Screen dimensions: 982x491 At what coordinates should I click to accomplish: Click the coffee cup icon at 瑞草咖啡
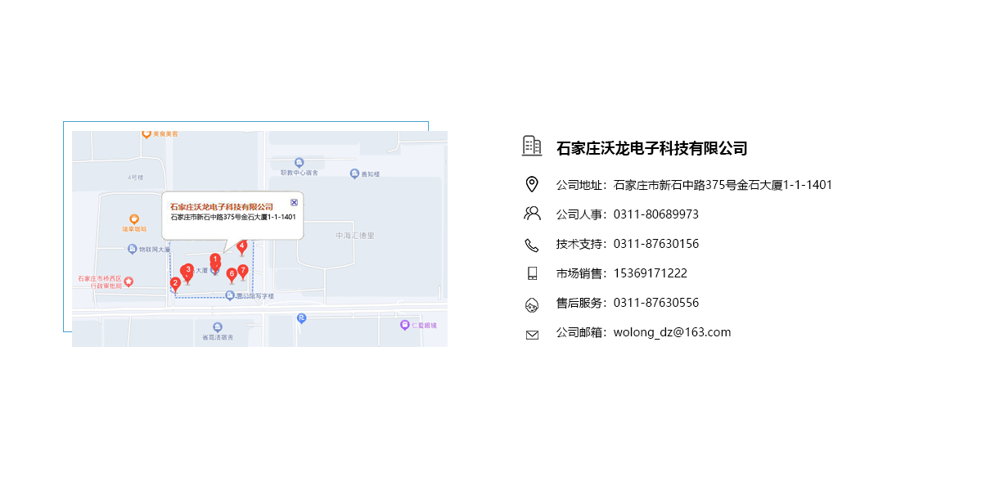[133, 218]
